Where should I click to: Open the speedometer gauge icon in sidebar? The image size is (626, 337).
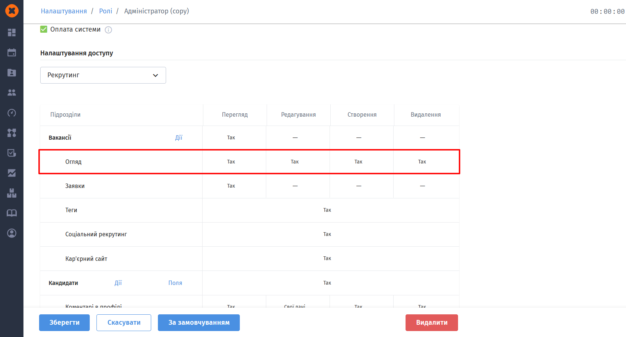12,113
